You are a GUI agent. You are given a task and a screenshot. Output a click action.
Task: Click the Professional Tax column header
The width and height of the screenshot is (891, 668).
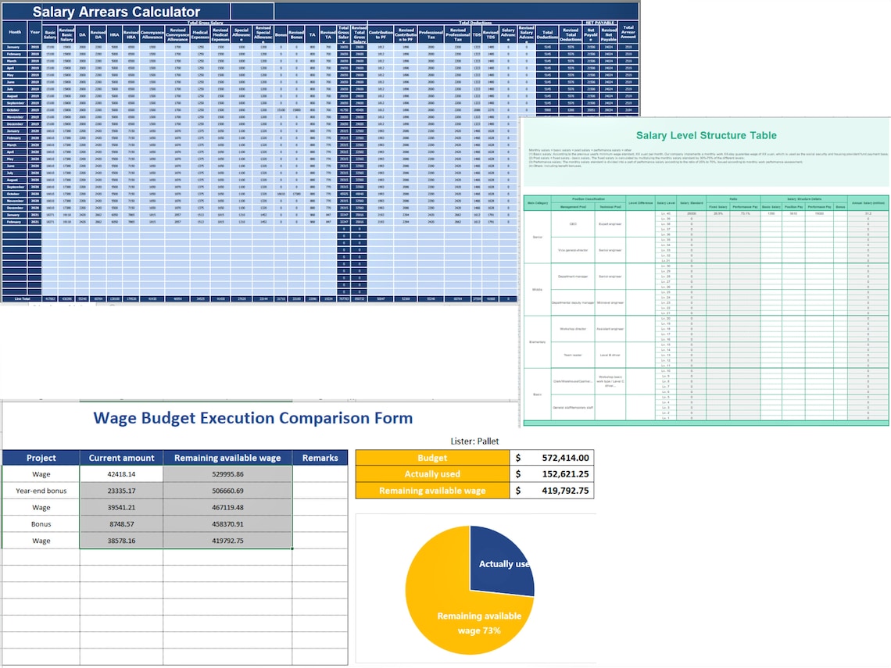coord(431,34)
